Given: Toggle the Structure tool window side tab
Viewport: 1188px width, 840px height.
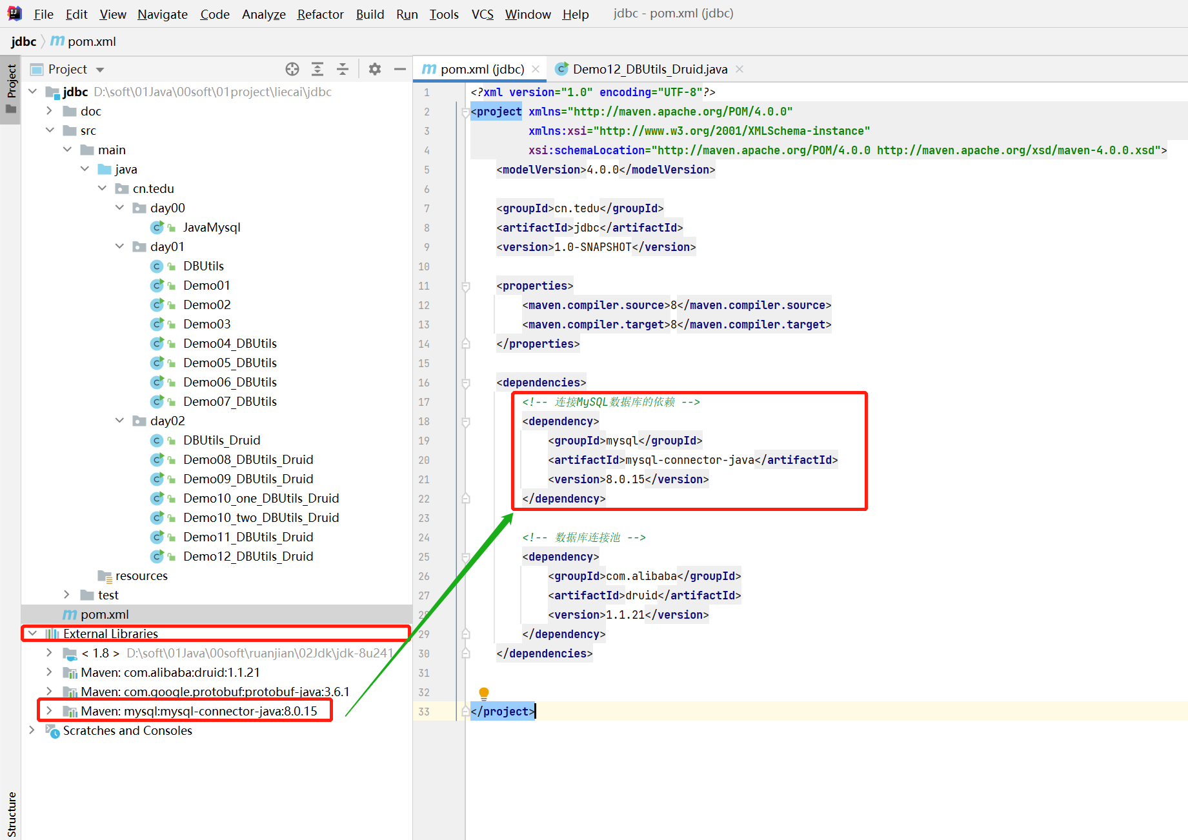Looking at the screenshot, I should [x=11, y=814].
